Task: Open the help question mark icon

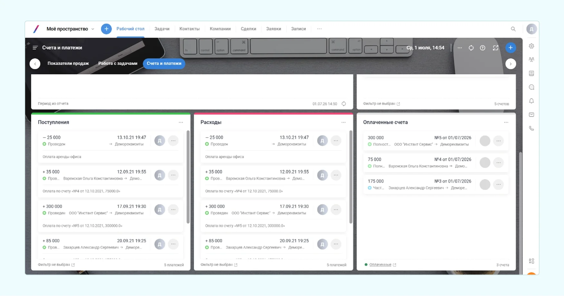Action: [482, 48]
